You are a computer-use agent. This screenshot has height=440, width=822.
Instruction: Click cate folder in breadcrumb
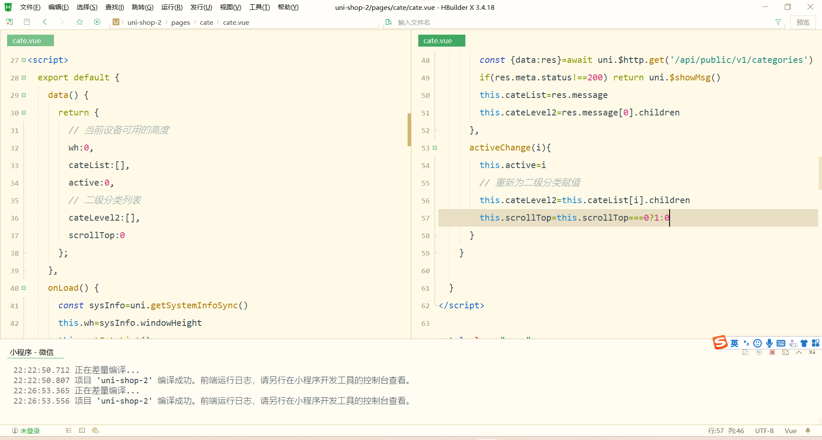click(x=206, y=22)
